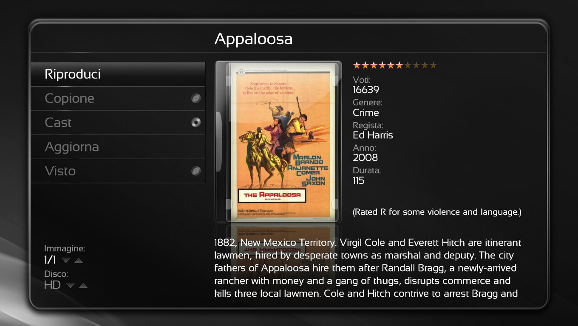This screenshot has height=326, width=578.
Task: Toggle the Visto watched indicator
Action: click(x=195, y=171)
